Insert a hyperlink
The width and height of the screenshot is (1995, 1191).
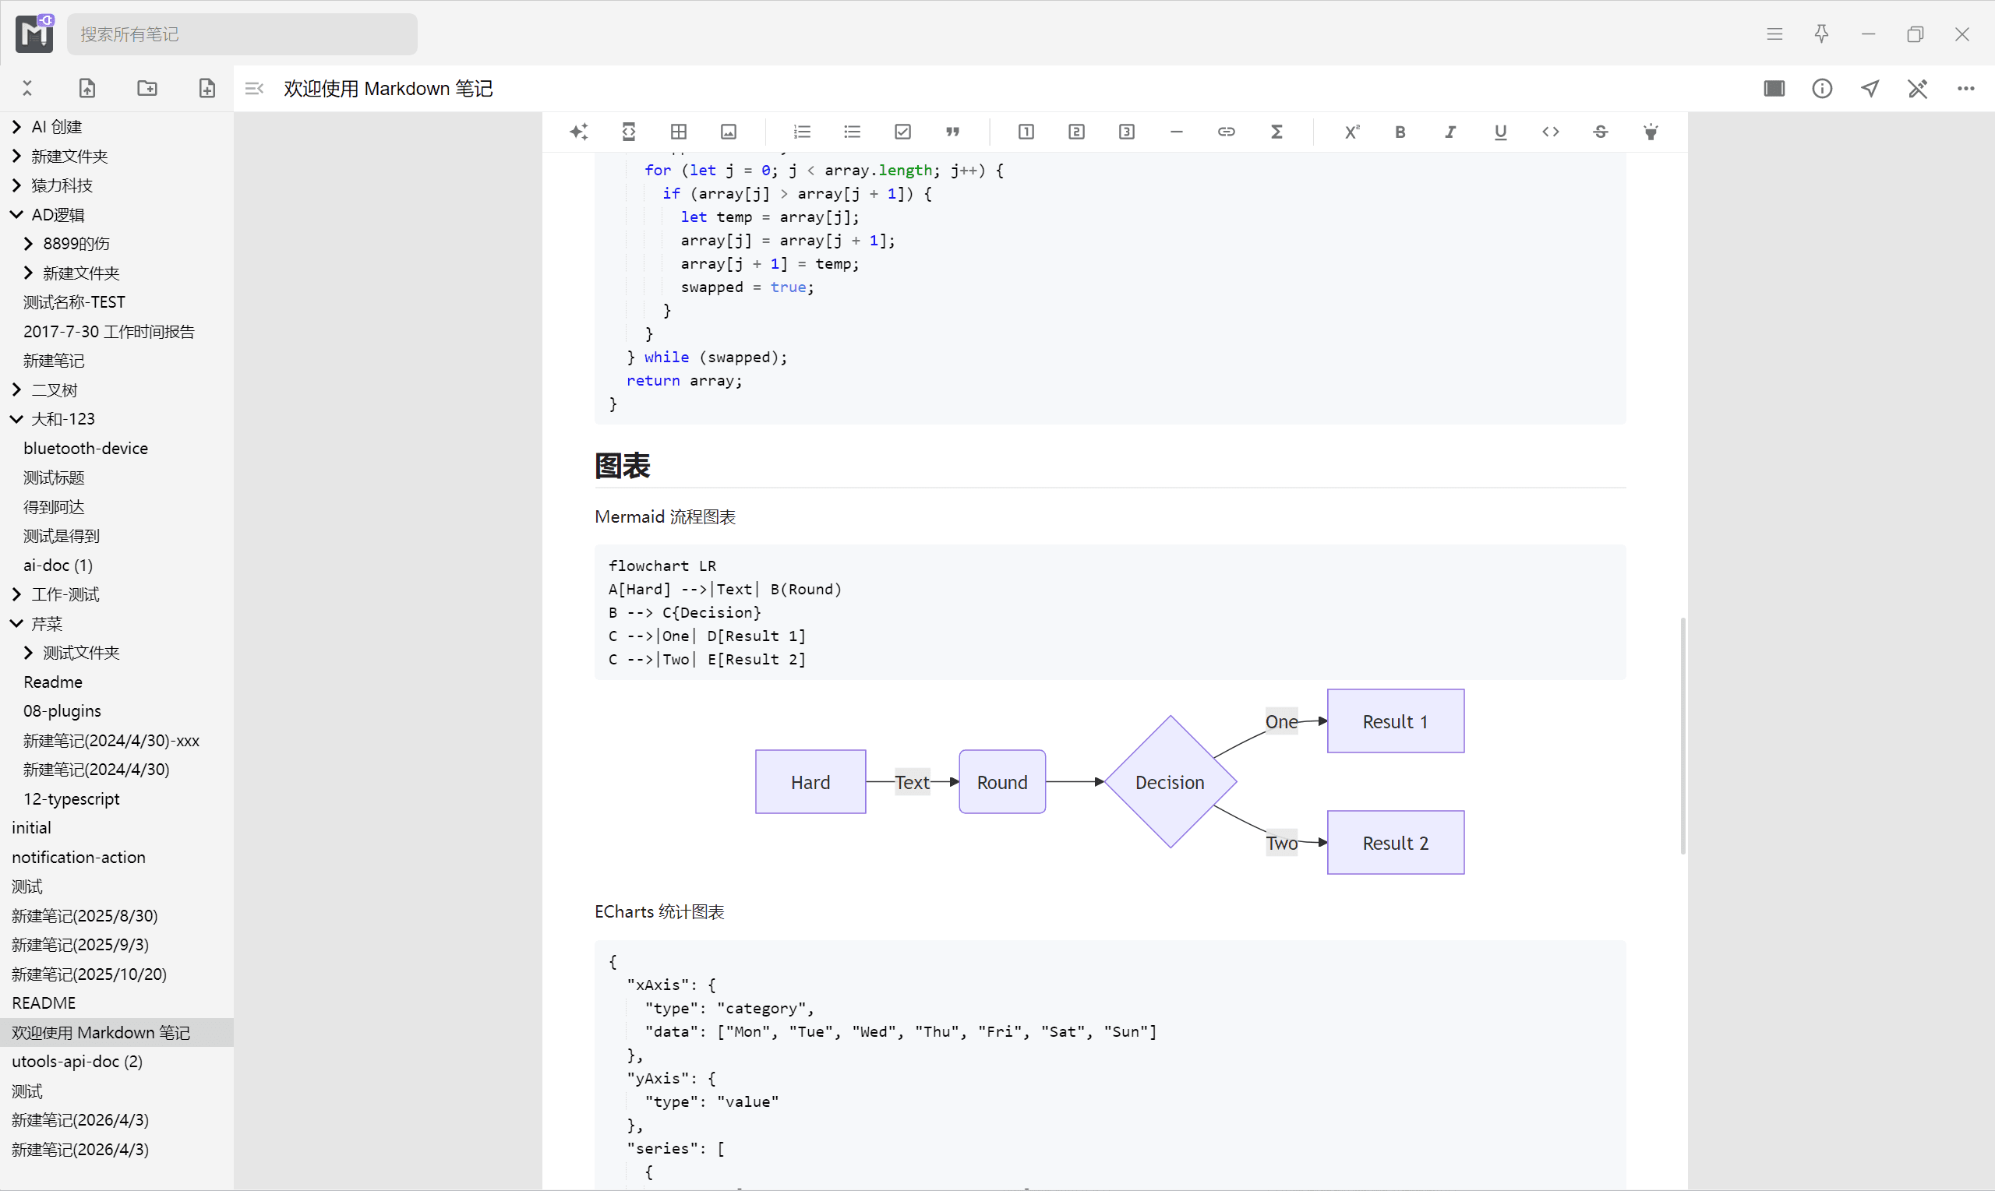click(1226, 132)
